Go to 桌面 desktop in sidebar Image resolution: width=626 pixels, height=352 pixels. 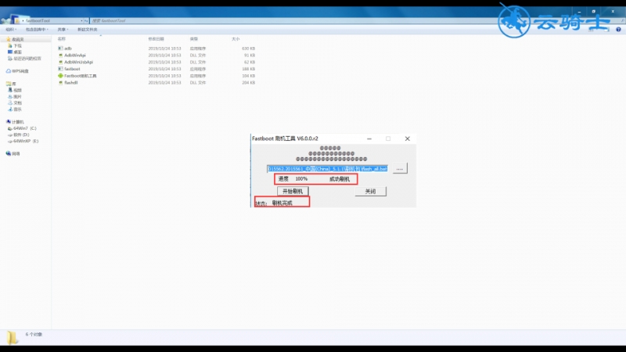[15, 52]
